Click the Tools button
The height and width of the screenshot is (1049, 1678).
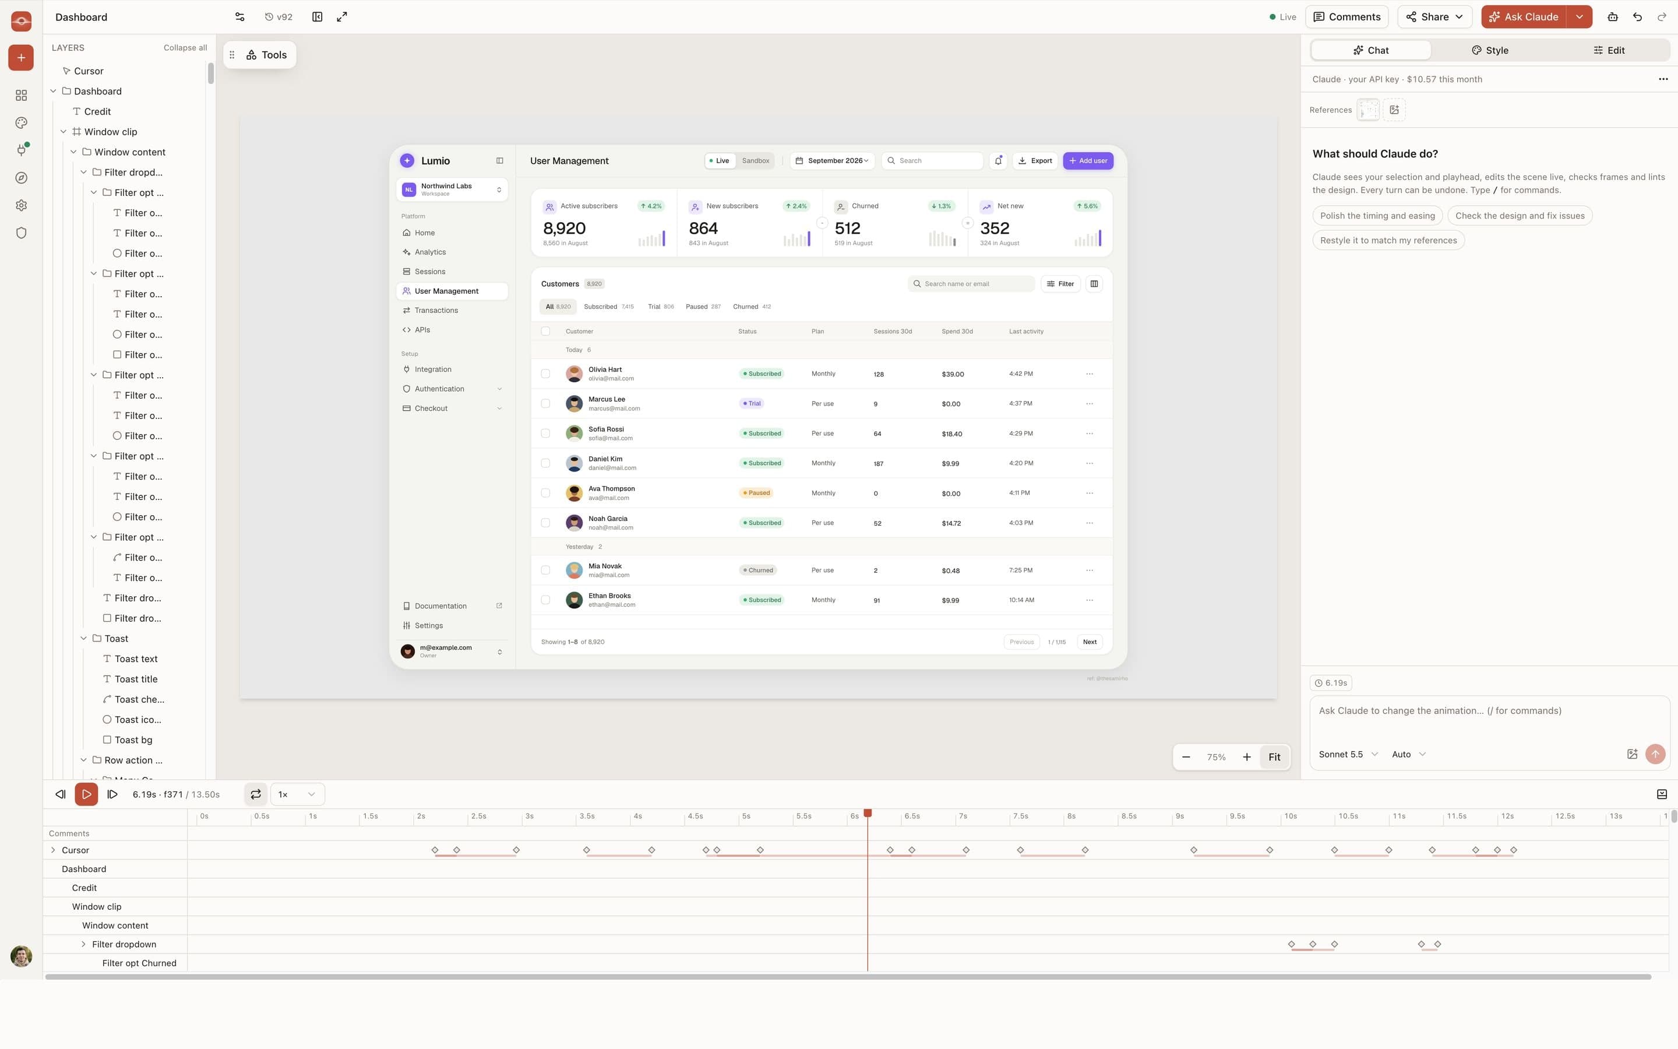(x=266, y=55)
